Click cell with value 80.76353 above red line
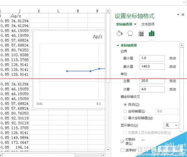The width and height of the screenshot is (187, 157). tap(19, 50)
